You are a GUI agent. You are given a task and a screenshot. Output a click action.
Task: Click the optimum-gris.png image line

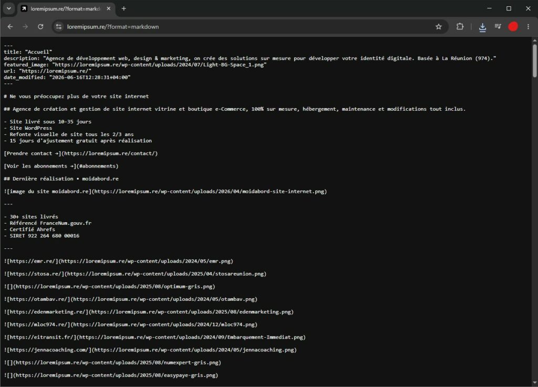(x=109, y=287)
